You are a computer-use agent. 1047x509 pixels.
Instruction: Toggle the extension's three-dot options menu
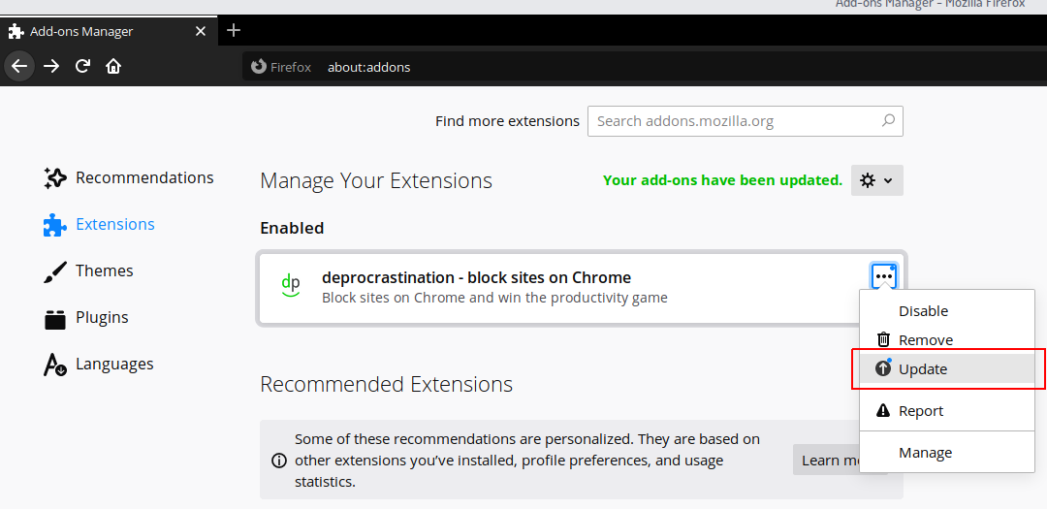point(883,276)
